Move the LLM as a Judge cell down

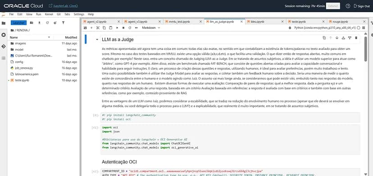coord(337,38)
